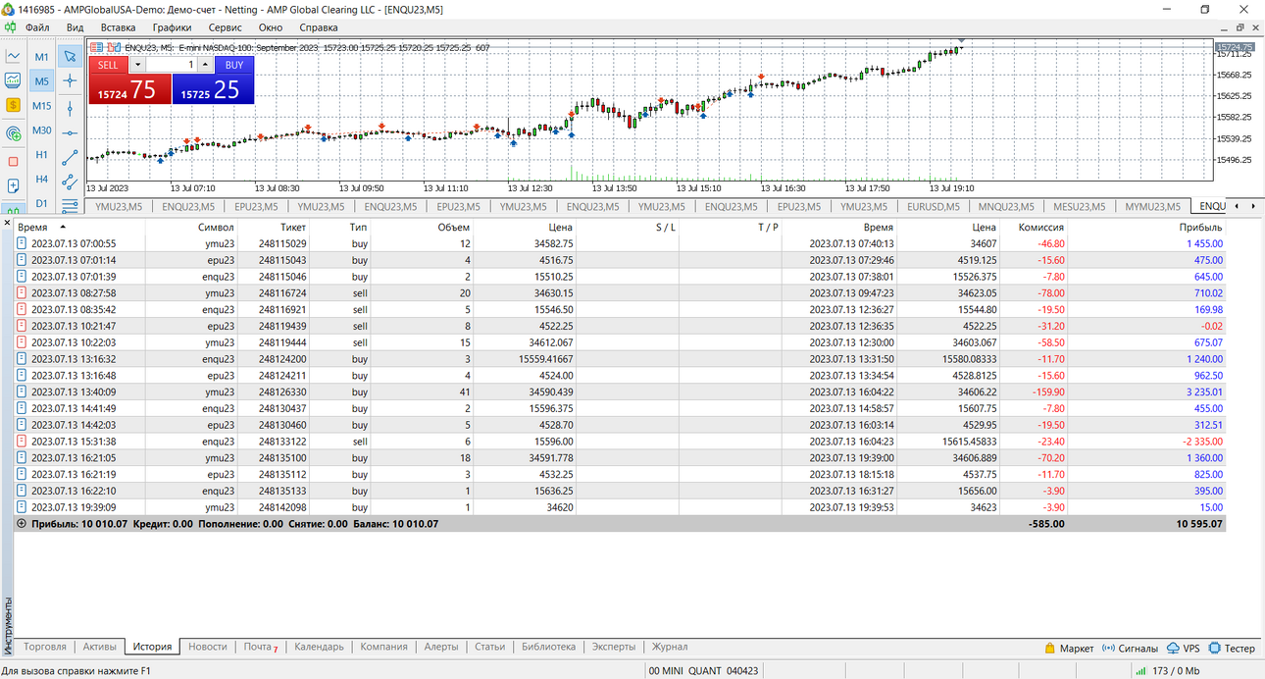Click the blue BUY button
Screen dimensions: 1265x679
[234, 65]
